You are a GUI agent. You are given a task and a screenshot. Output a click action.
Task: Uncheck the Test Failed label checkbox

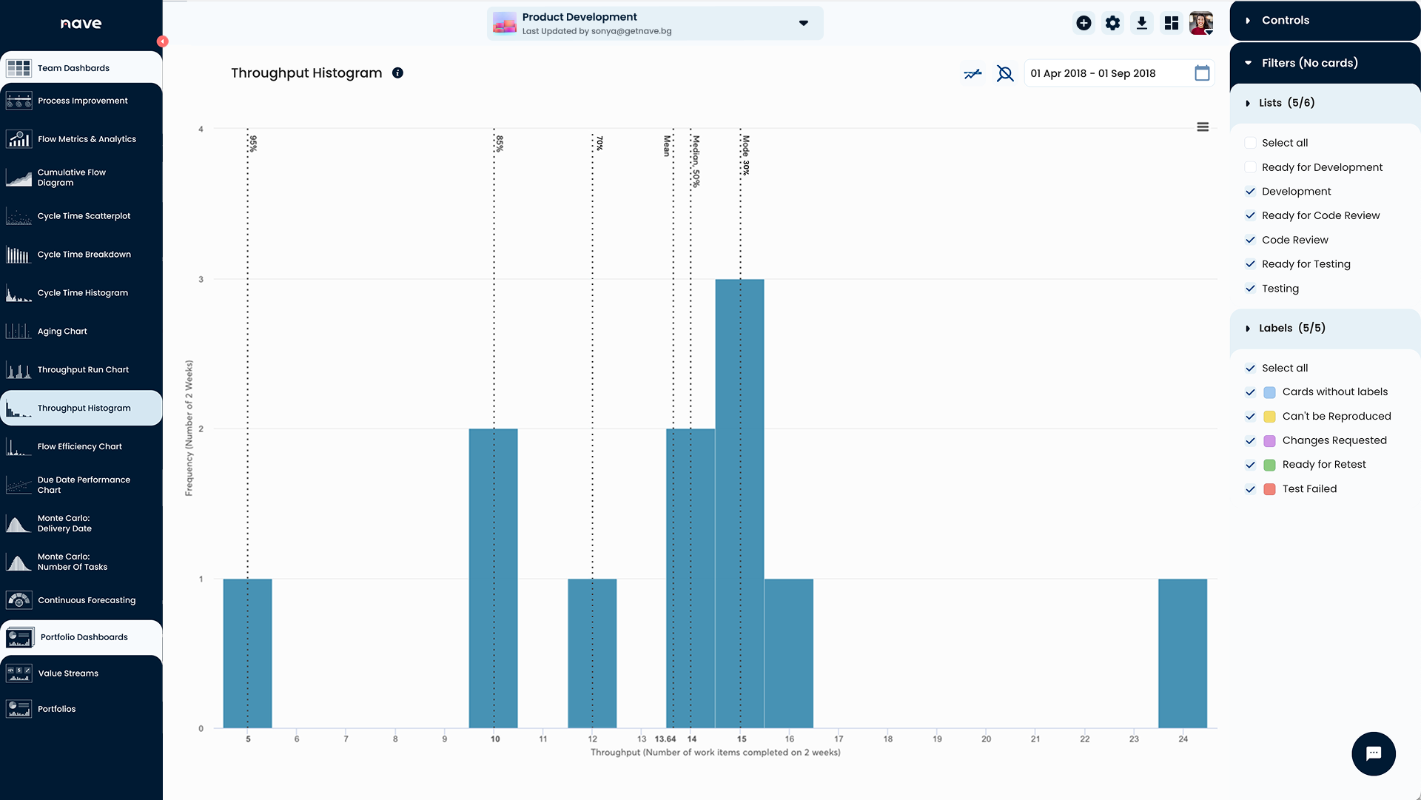tap(1251, 489)
